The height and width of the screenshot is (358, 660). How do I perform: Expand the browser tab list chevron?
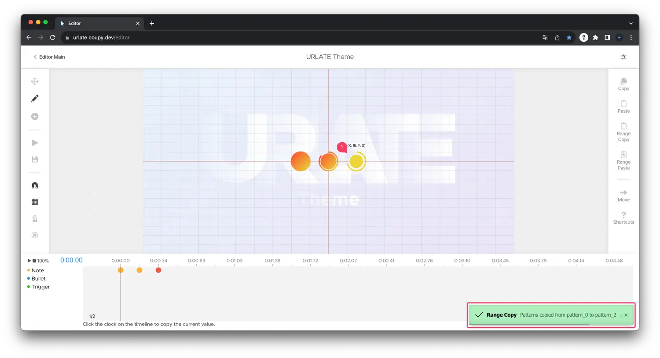tap(631, 23)
